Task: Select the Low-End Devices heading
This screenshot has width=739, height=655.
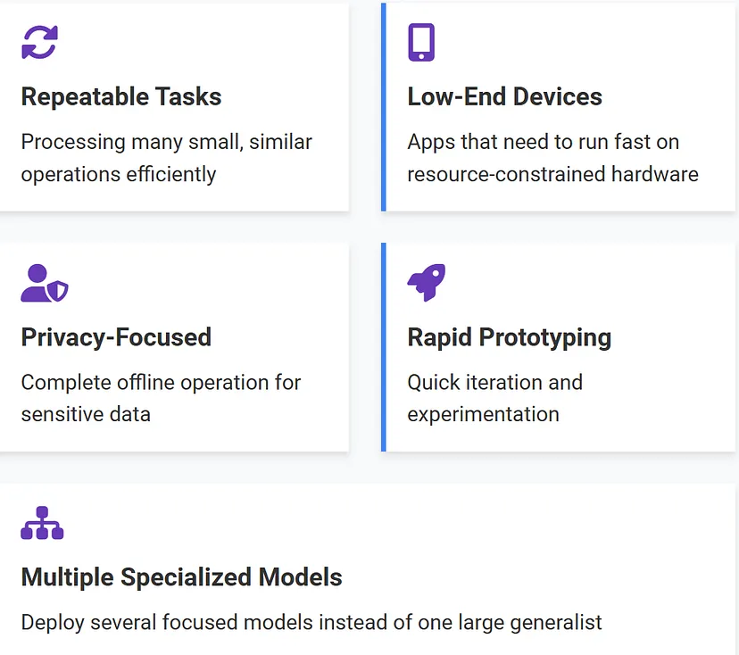Action: click(x=505, y=96)
